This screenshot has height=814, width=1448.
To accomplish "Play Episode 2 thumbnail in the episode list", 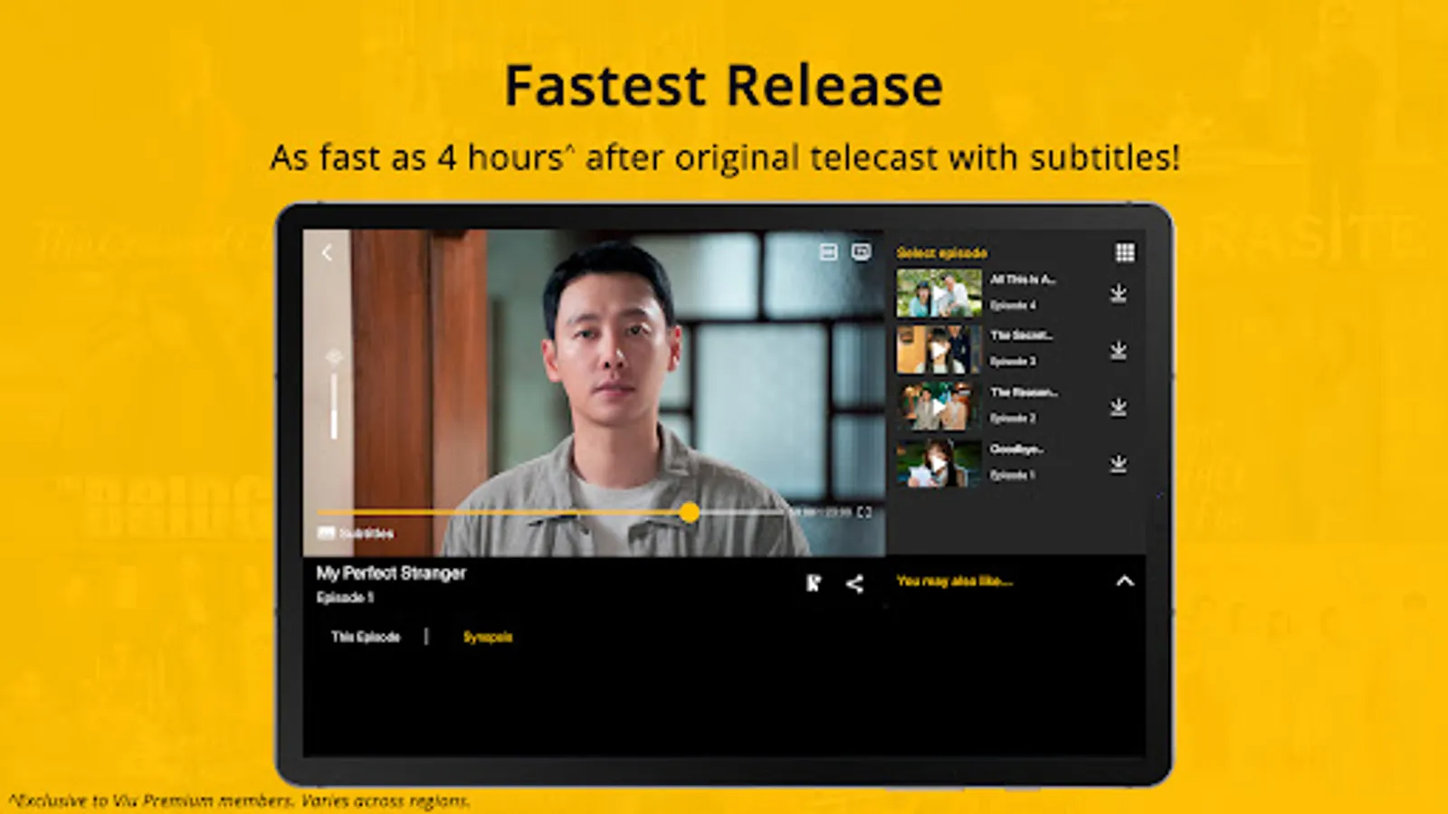I will 938,407.
